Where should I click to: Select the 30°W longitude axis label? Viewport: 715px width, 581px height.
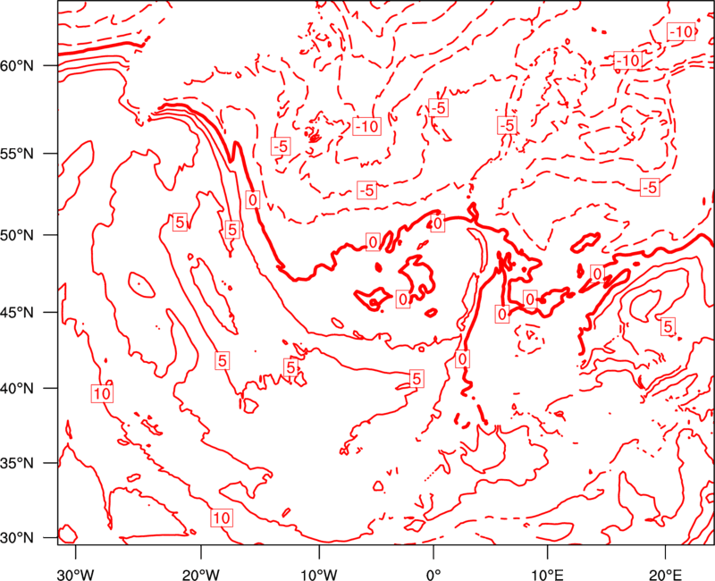(76, 575)
